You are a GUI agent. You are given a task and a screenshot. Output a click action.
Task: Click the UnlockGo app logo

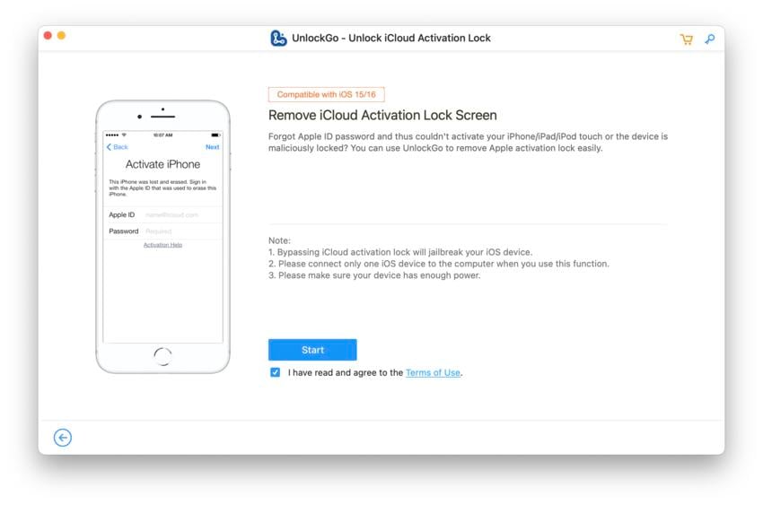click(278, 38)
